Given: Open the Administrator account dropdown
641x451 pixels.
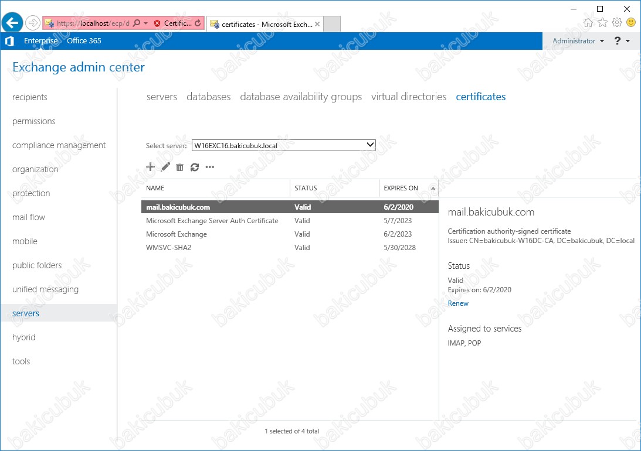Looking at the screenshot, I should tap(578, 41).
